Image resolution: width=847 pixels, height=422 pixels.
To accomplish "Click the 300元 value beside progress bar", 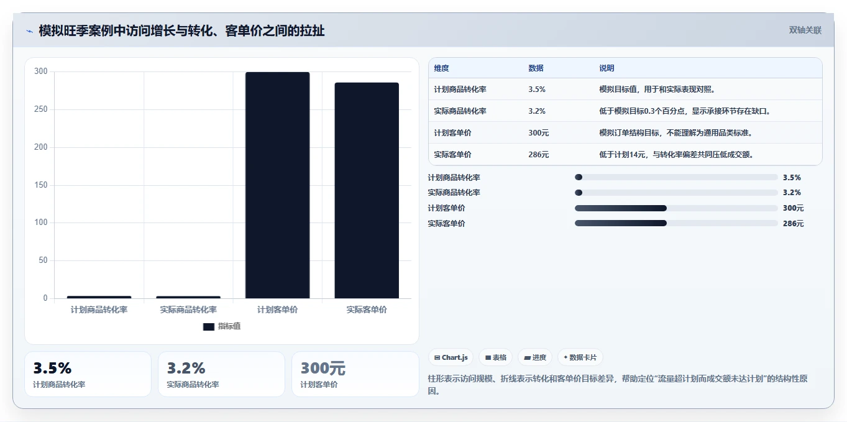I will point(793,208).
